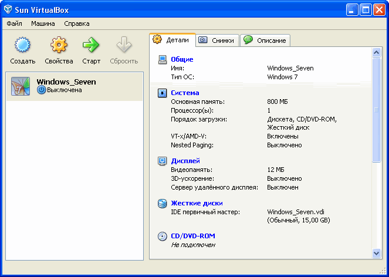Follow the Система heading link
Screen dimensions: 389x277
(185, 93)
